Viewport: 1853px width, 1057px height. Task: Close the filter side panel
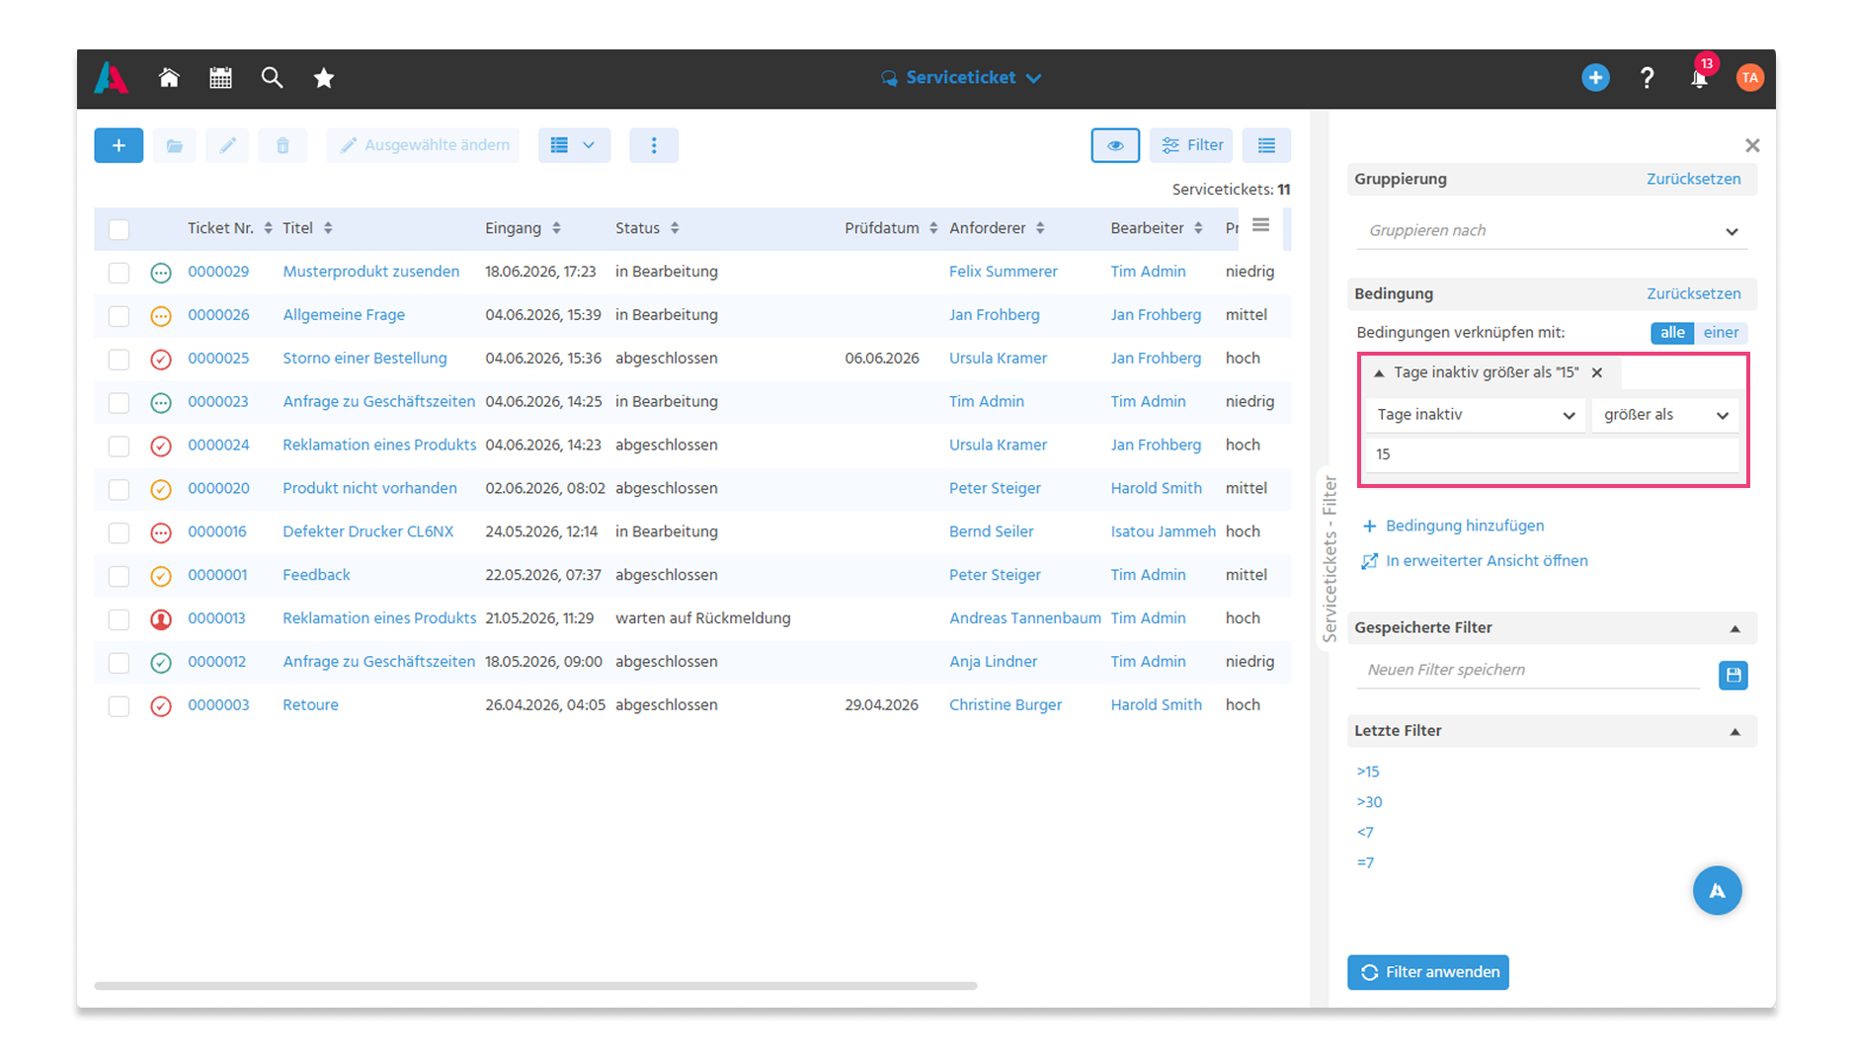pyautogui.click(x=1752, y=146)
